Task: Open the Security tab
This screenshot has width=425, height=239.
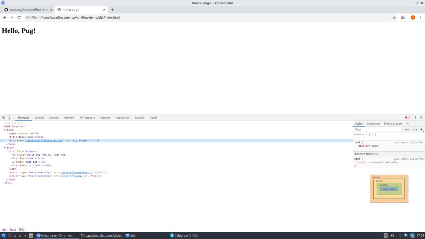Action: 139,118
